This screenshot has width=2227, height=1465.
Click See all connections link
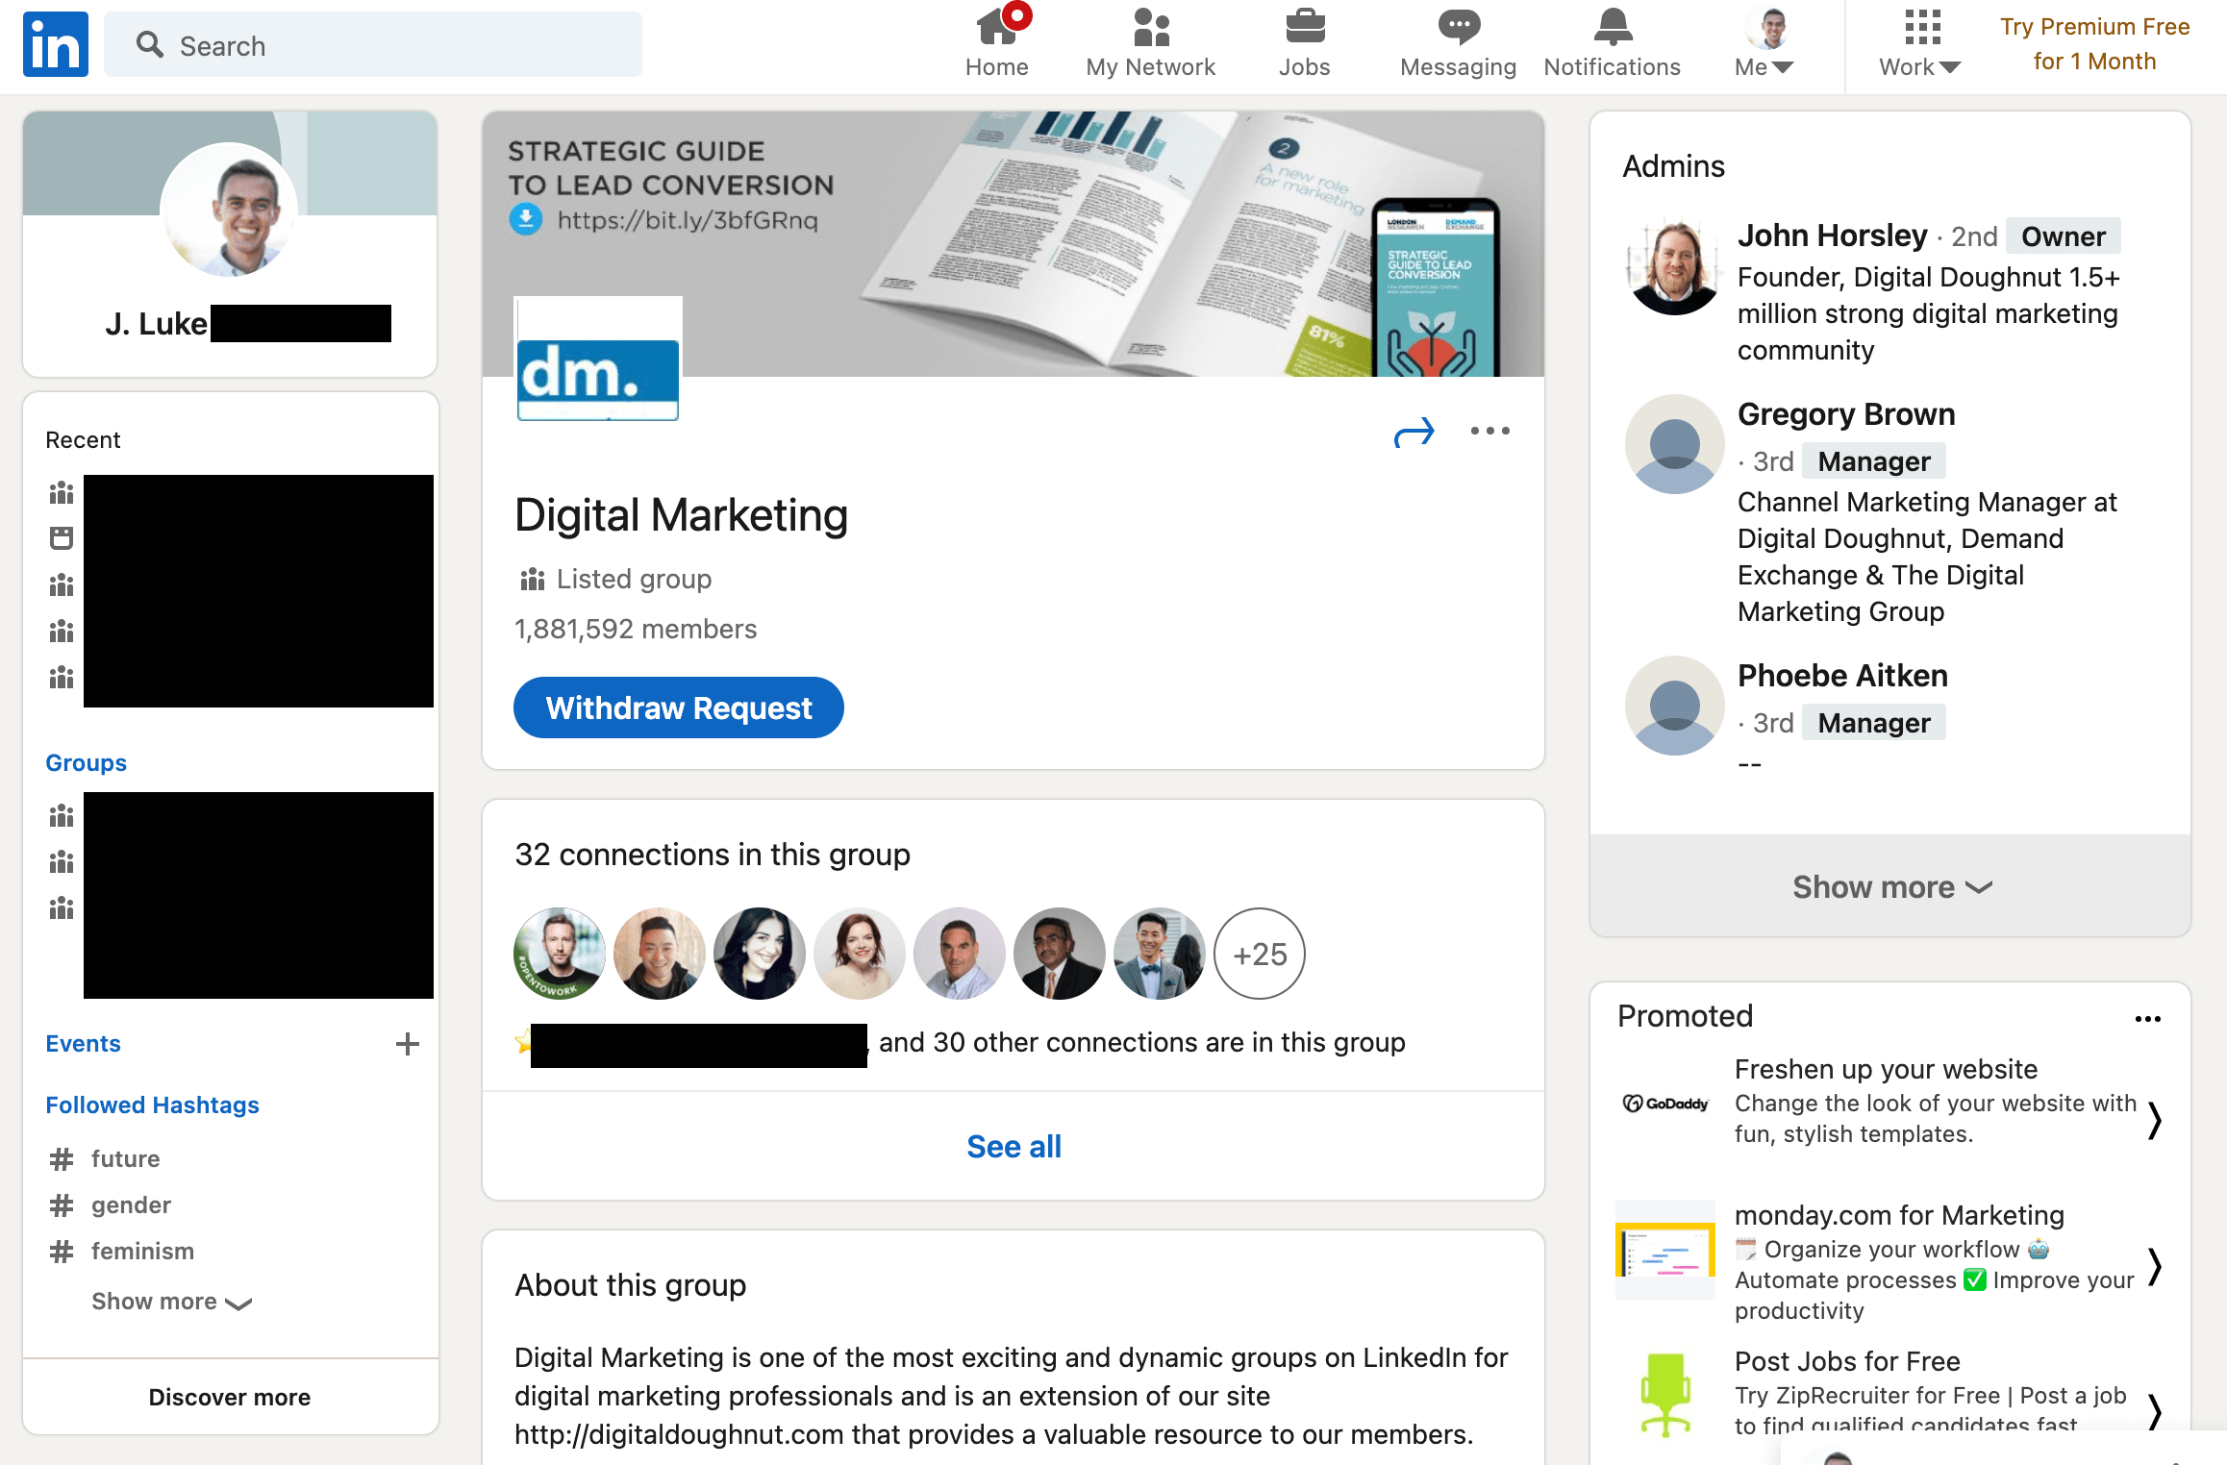1013,1147
